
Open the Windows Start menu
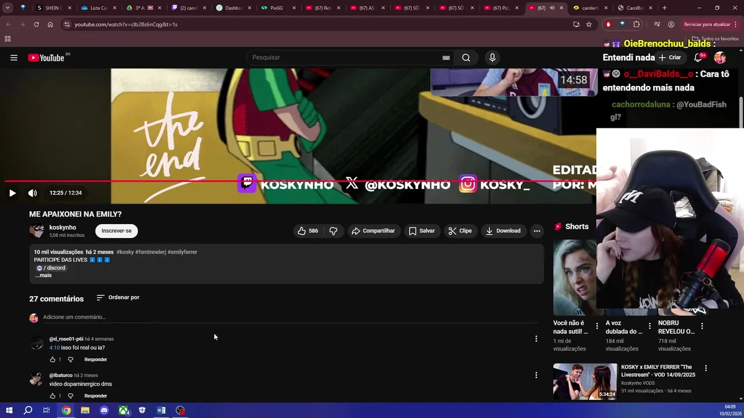click(9, 410)
